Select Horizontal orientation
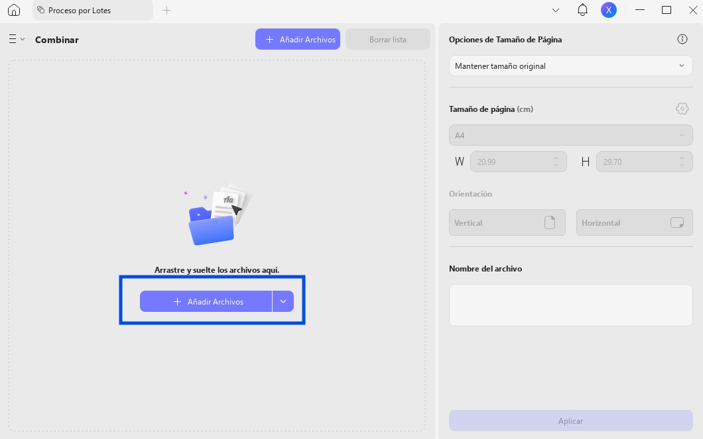The image size is (703, 439). pos(635,222)
